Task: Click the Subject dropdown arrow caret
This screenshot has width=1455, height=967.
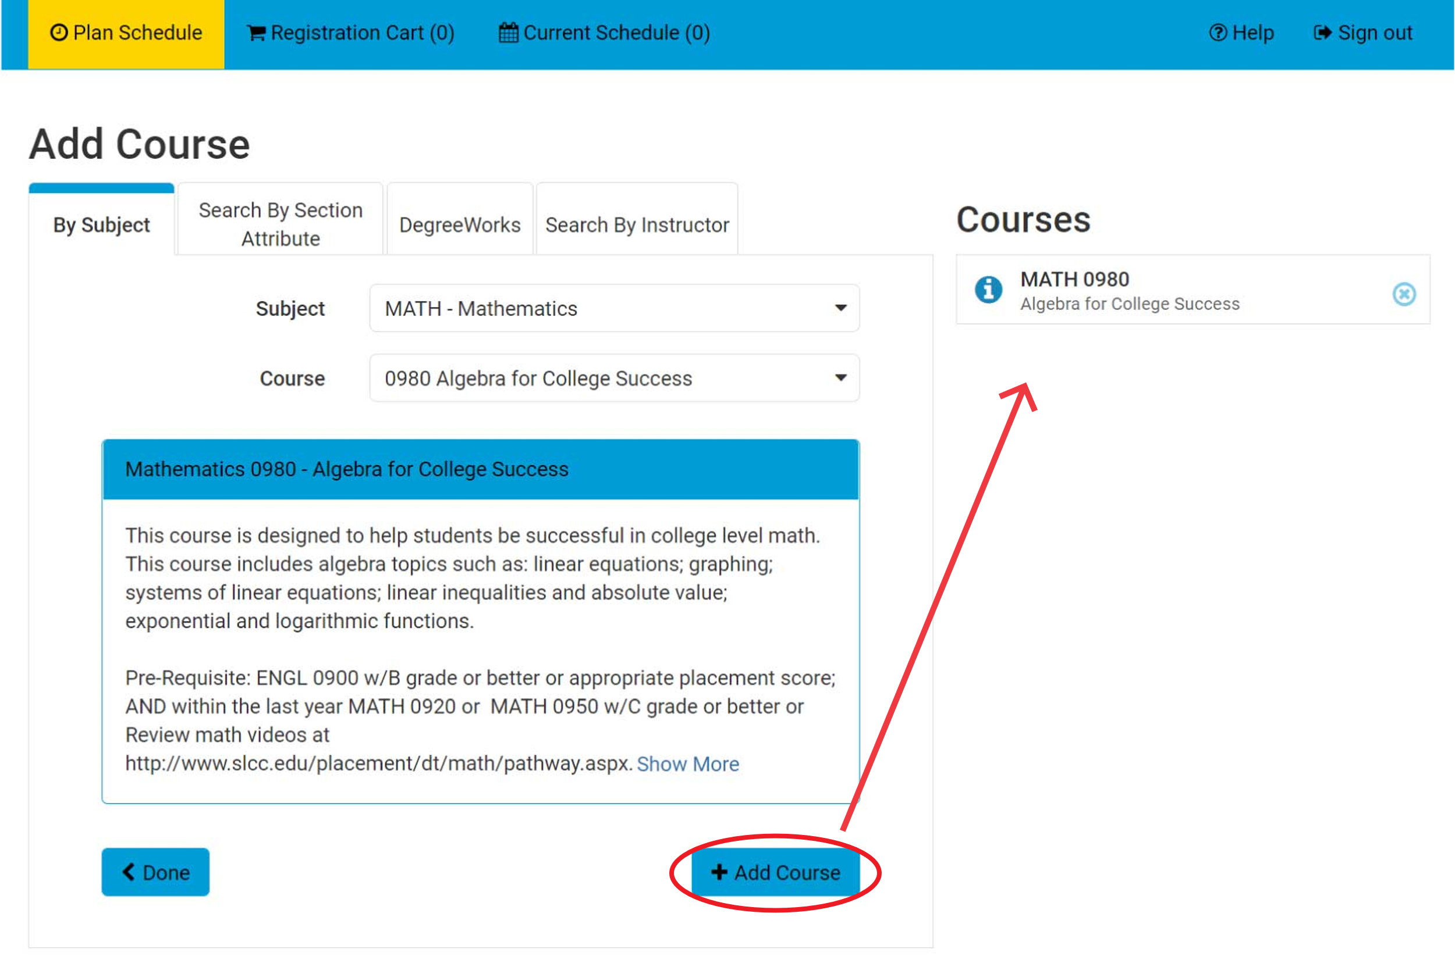Action: point(840,308)
